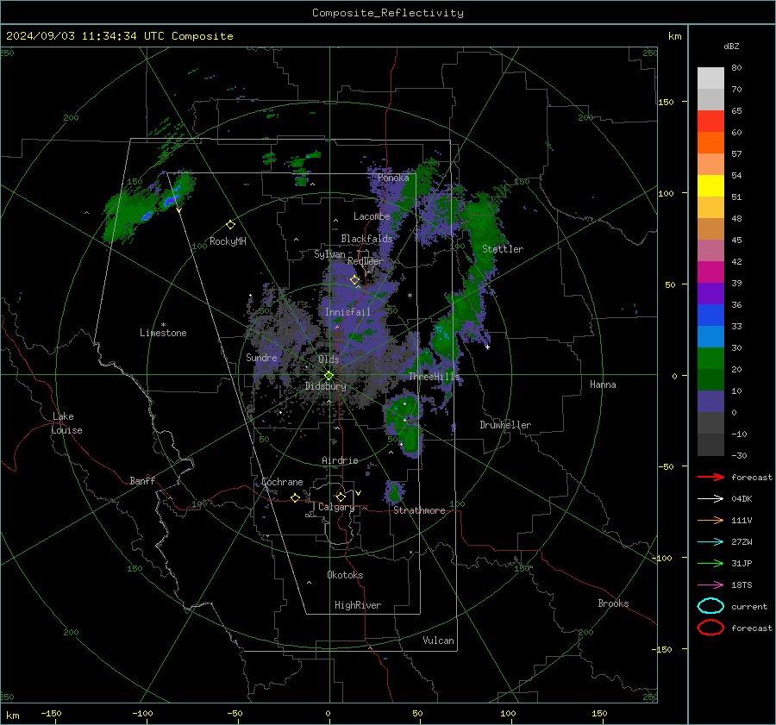Click the cyan current ellipse legend icon
Image resolution: width=776 pixels, height=725 pixels.
coord(710,606)
